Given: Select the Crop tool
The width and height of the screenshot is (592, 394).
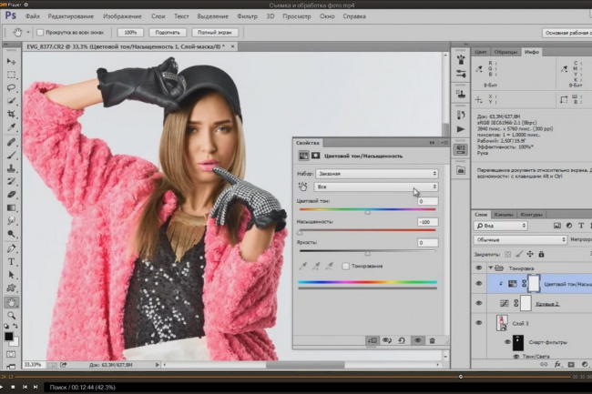Looking at the screenshot, I should (x=11, y=114).
